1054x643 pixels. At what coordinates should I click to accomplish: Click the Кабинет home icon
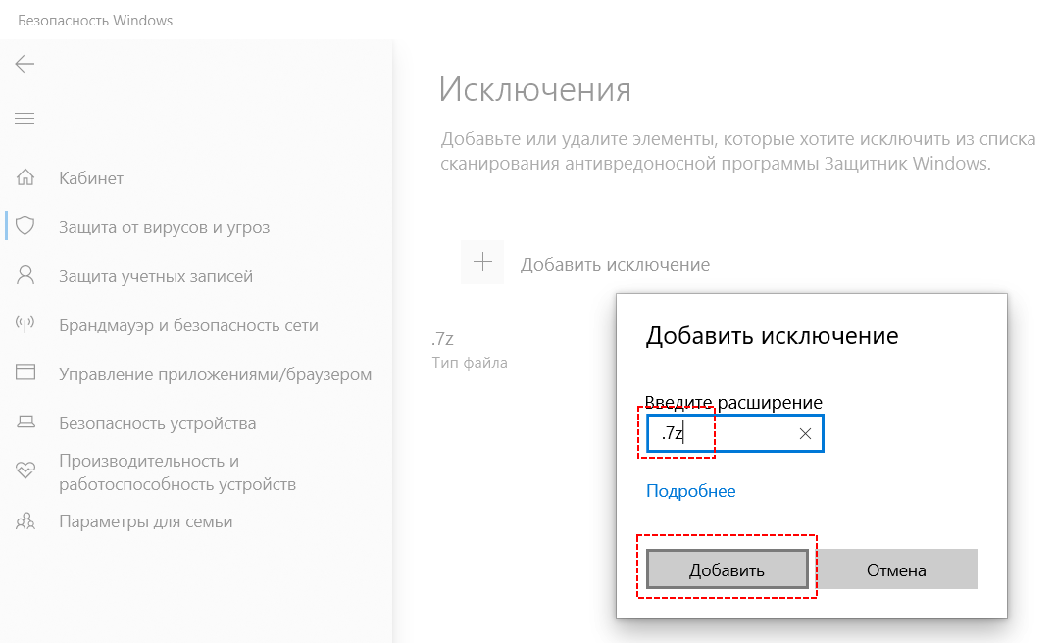coord(25,178)
